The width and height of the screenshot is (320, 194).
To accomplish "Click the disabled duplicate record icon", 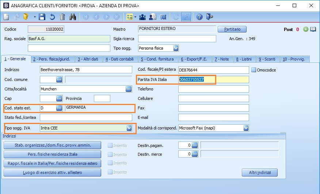I will coord(16,17).
